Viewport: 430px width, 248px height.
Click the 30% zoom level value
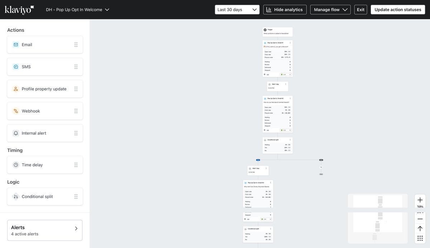420,207
